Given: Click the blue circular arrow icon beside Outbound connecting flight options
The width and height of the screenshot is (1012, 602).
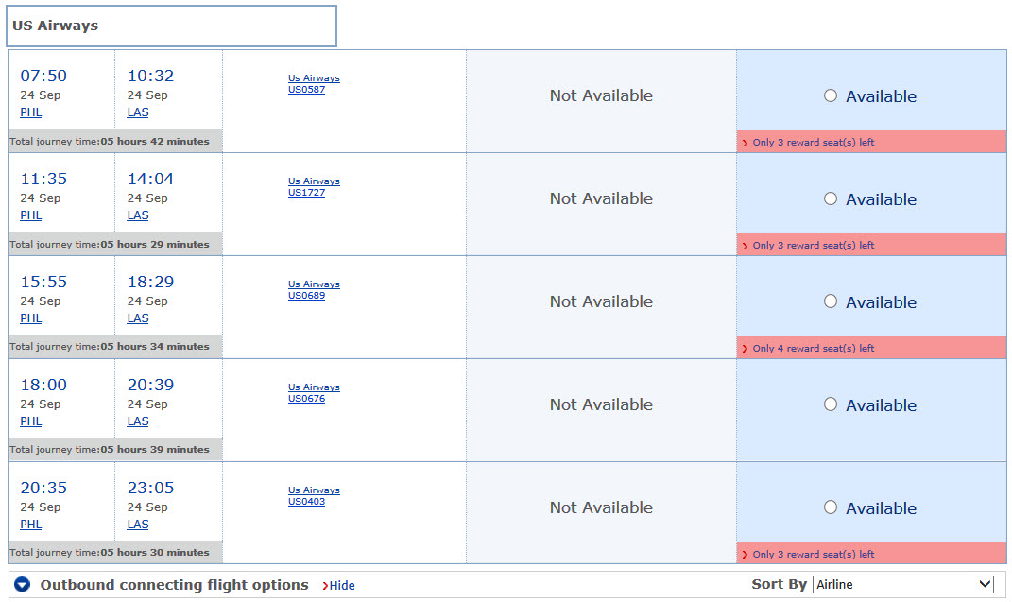Looking at the screenshot, I should (x=22, y=585).
